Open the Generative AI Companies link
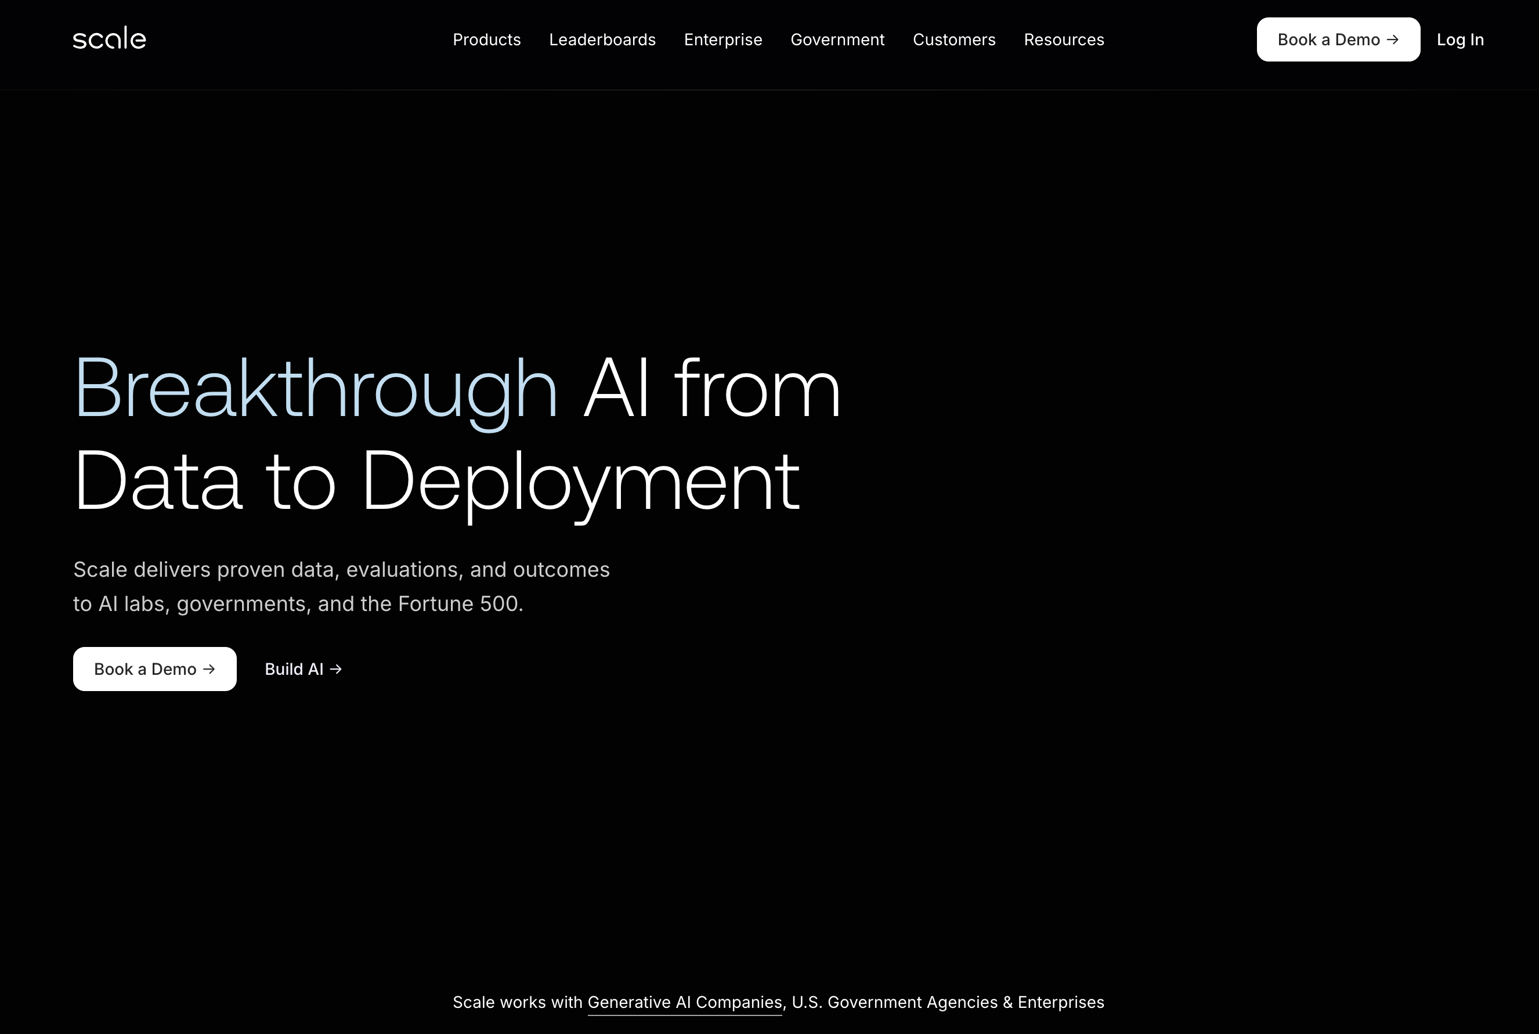 coord(684,1002)
